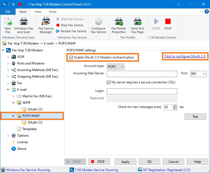
Task: Click the Test button
Action: click(195, 117)
